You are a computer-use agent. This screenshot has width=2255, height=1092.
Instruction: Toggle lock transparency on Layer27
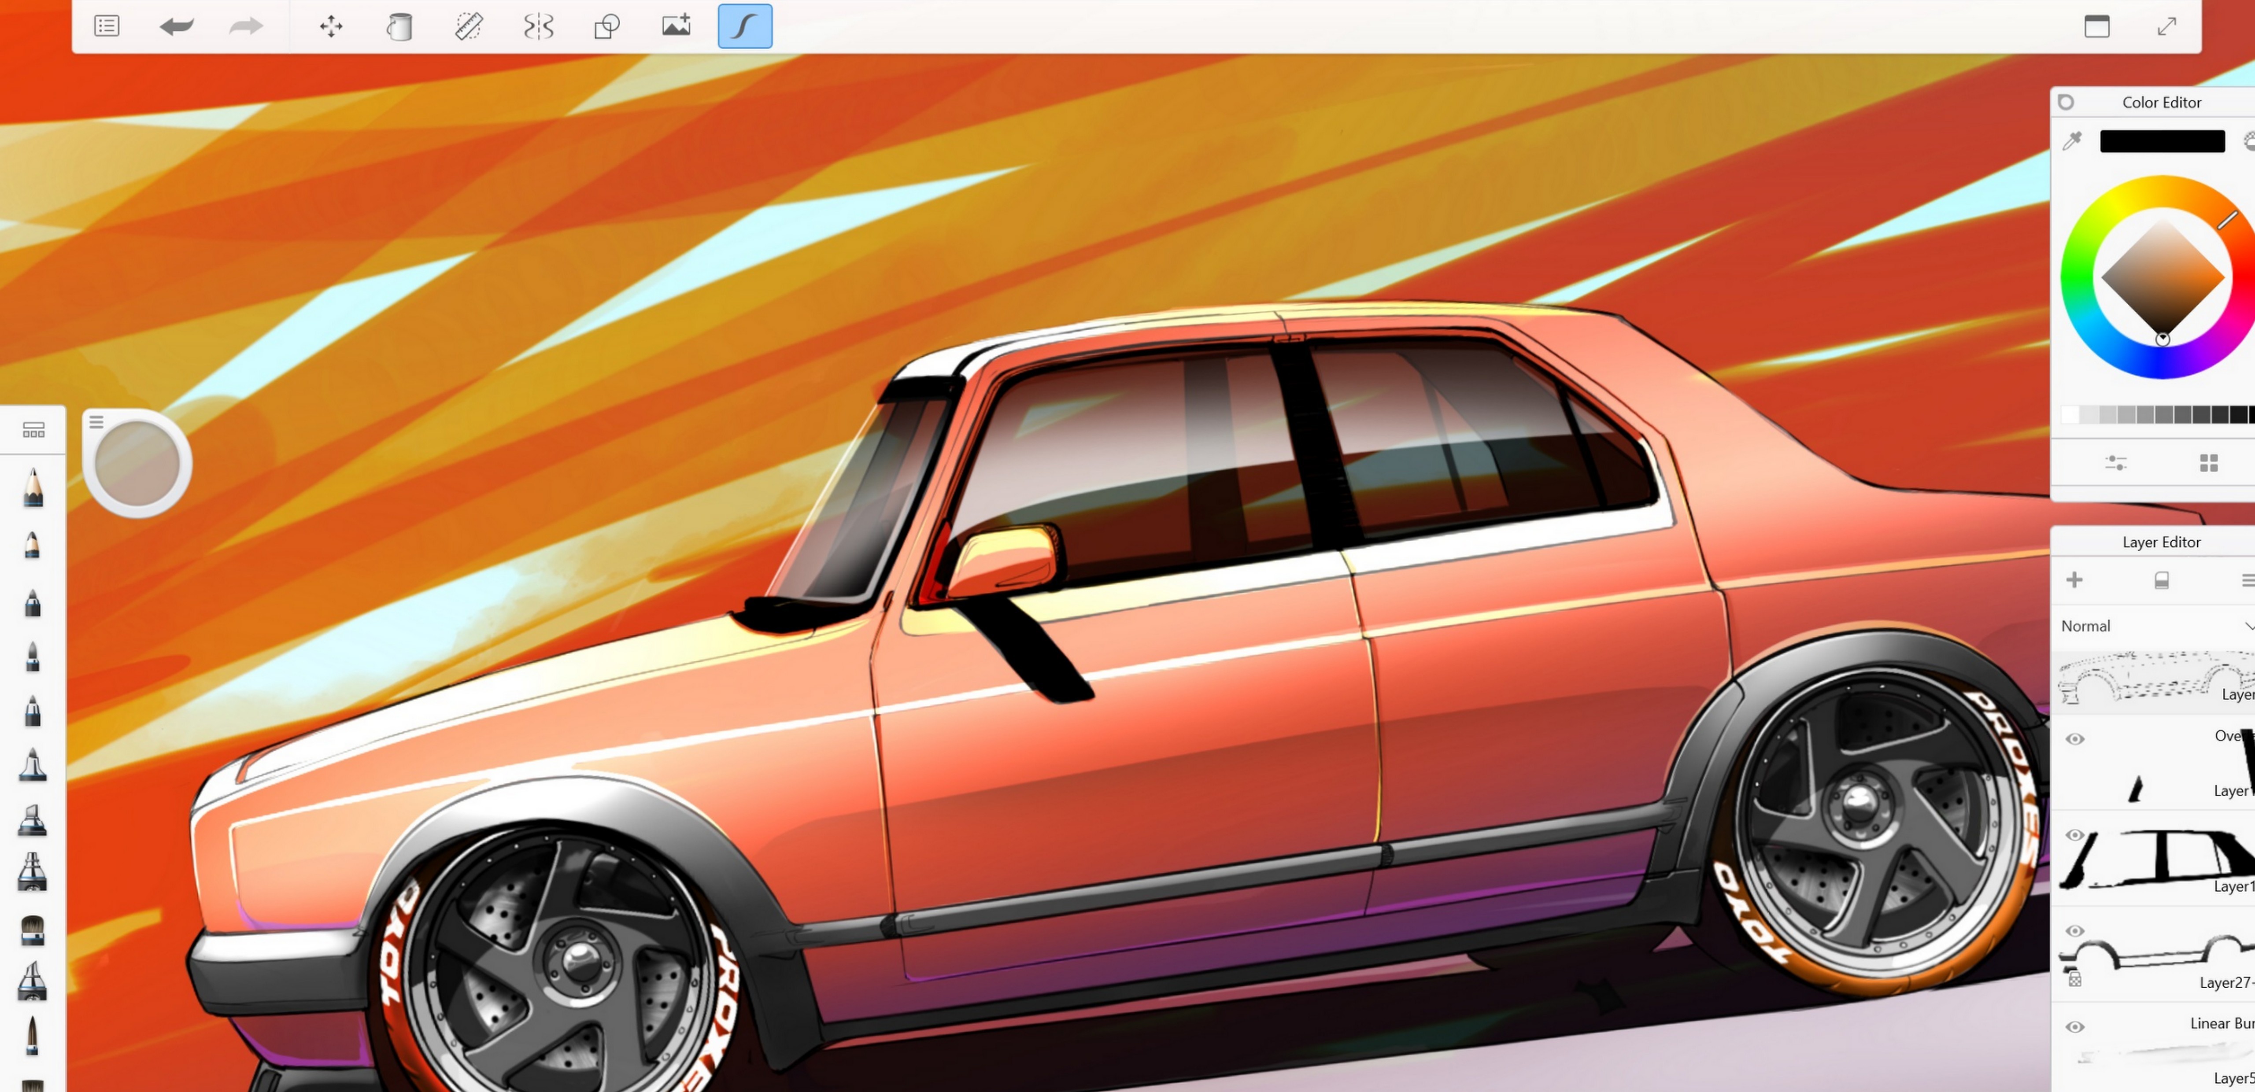tap(2074, 980)
